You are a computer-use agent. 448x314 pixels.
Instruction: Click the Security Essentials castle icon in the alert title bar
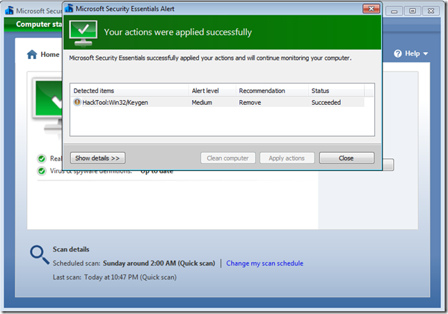pyautogui.click(x=69, y=8)
